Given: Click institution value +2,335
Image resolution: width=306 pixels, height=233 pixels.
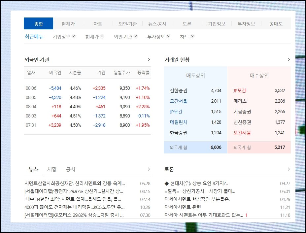Looking at the screenshot, I should (x=99, y=88).
